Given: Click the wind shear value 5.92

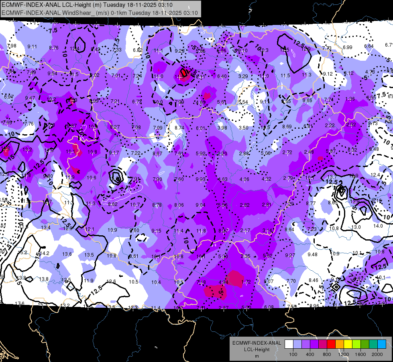Looking at the screenshot, I should (200, 153).
